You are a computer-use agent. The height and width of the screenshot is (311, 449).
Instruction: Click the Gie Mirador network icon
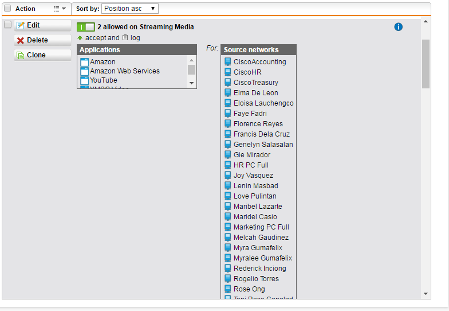point(228,155)
